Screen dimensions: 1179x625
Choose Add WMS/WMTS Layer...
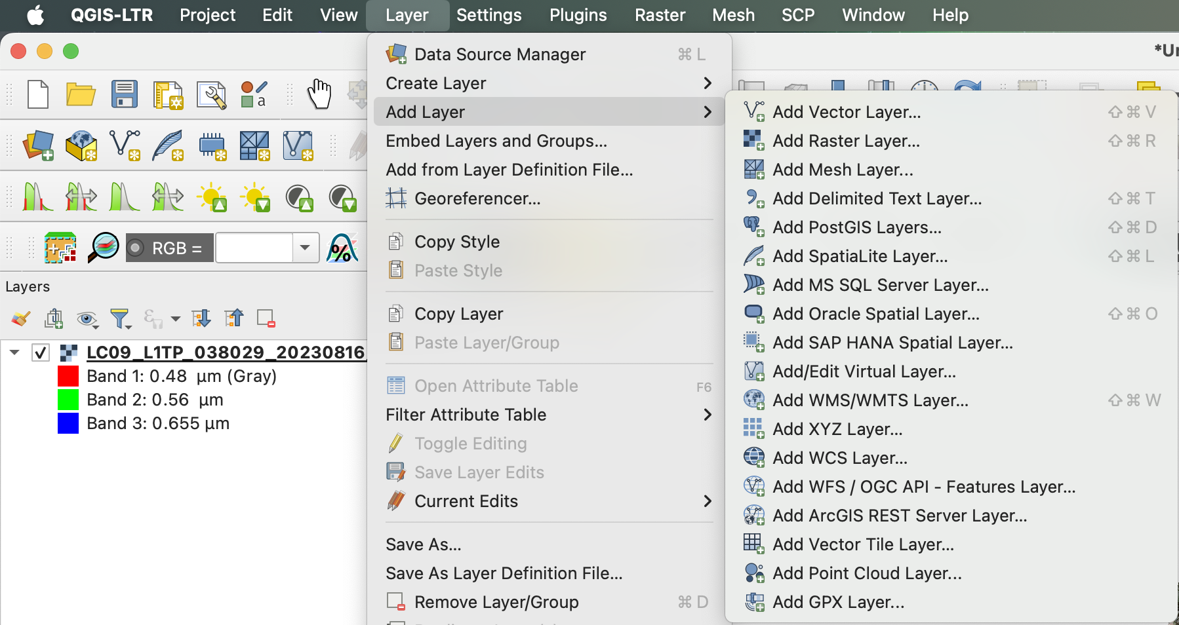point(951,400)
